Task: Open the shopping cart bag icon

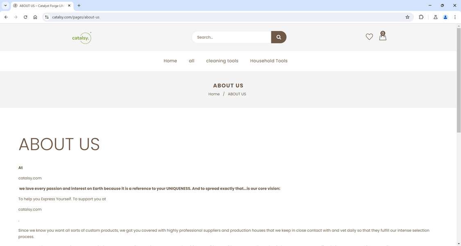Action: point(382,37)
